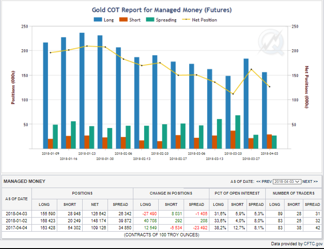This screenshot has height=249, width=324.
Task: Select the orange Short bar for 2018-03-20
Action: tap(233, 140)
